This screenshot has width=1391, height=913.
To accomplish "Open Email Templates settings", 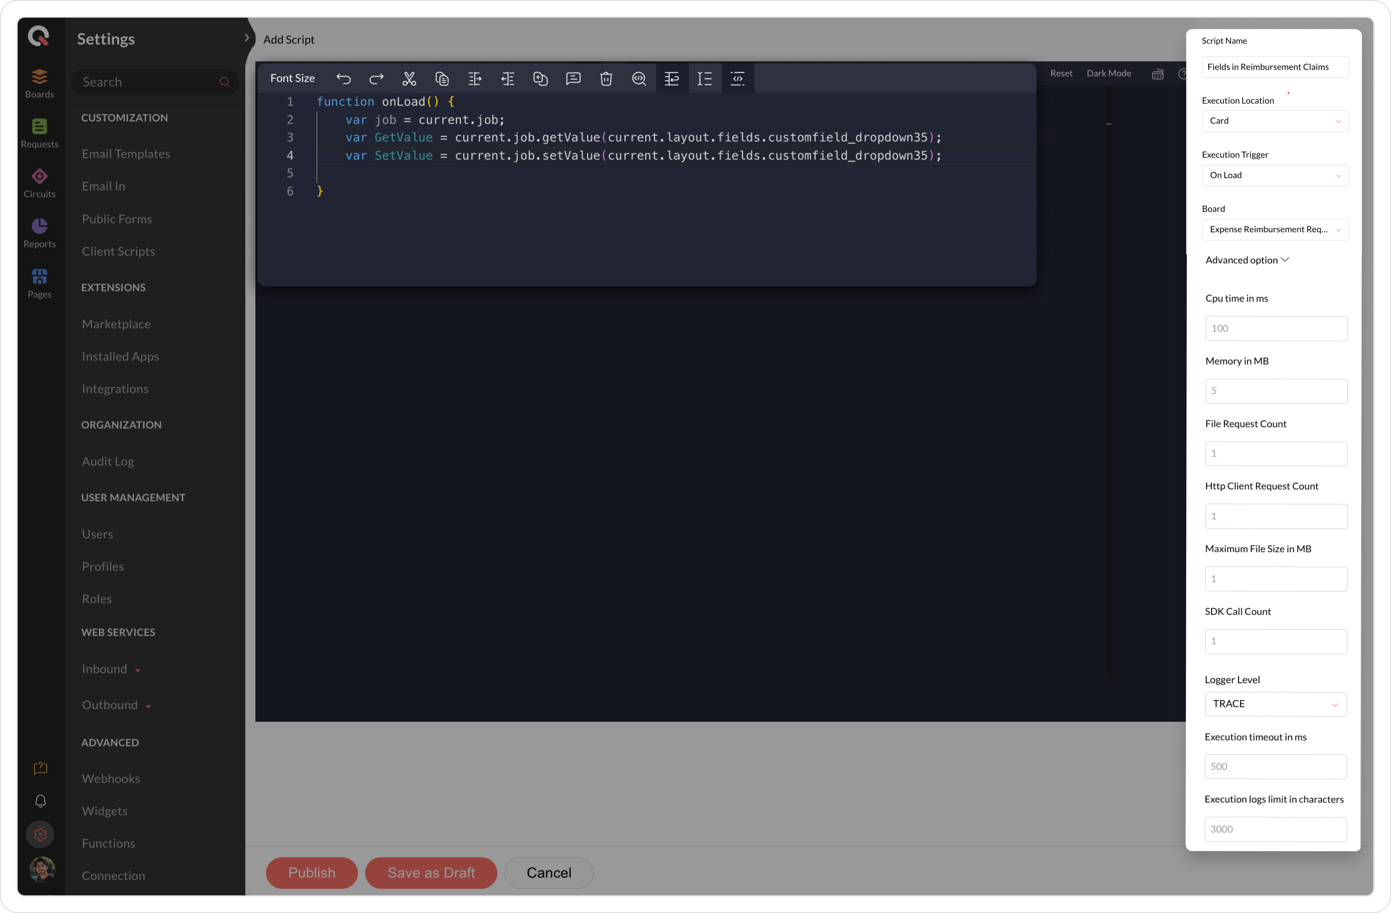I will click(126, 154).
